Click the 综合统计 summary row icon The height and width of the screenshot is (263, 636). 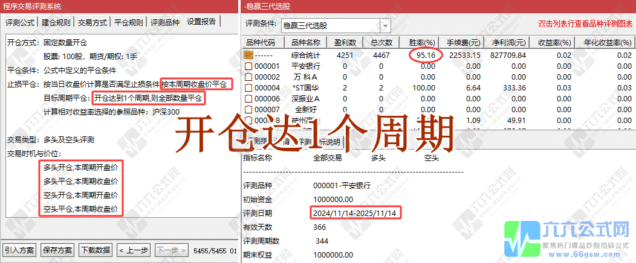[248, 55]
